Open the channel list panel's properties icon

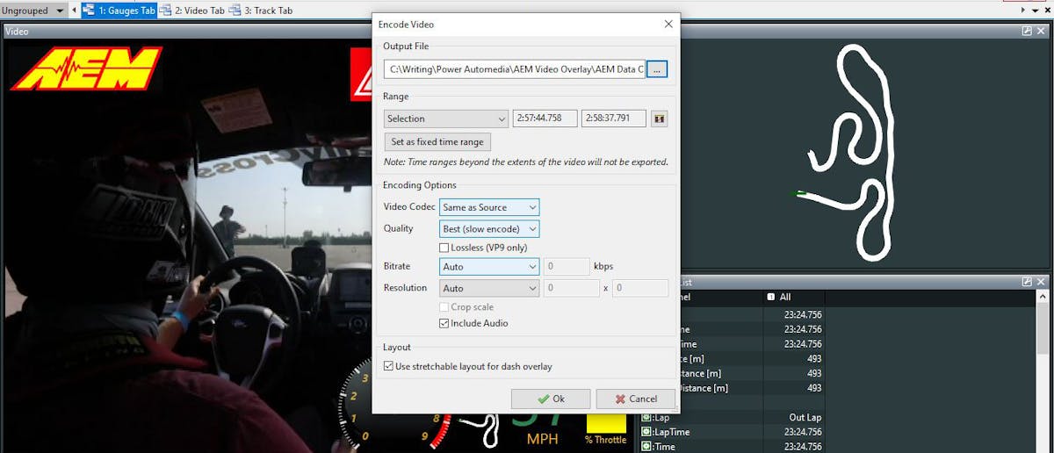(1027, 282)
